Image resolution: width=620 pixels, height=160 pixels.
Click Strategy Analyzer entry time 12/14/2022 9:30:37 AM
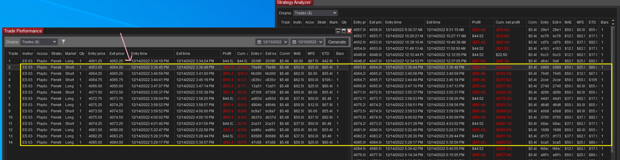click(404, 30)
